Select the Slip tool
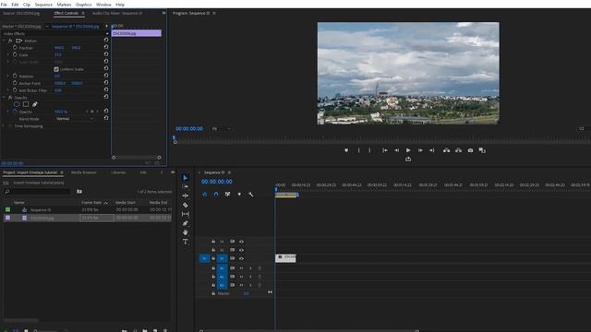The width and height of the screenshot is (591, 332). click(x=185, y=214)
